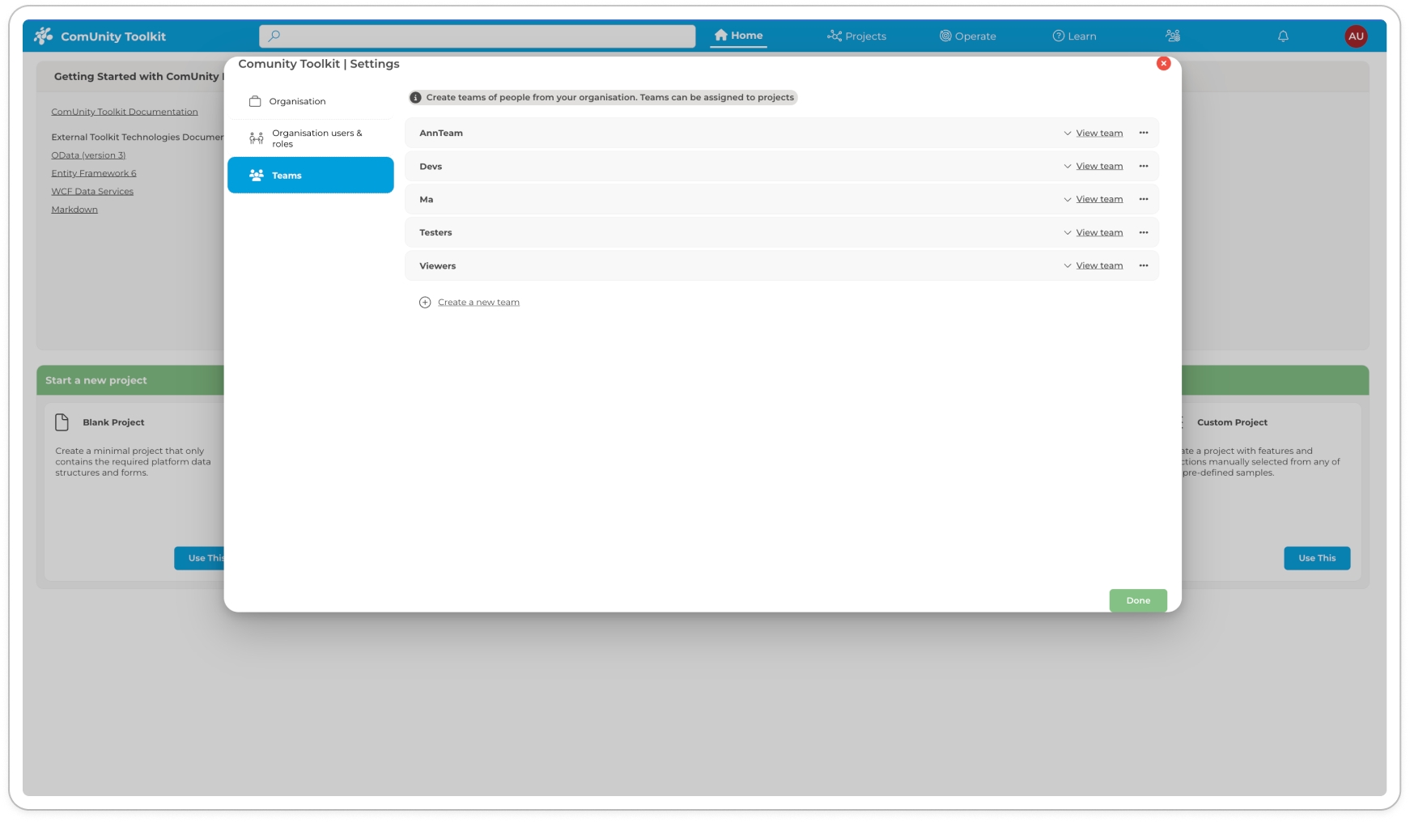The height and width of the screenshot is (822, 1410).
Task: Open the AU user avatar menu
Action: click(1356, 36)
